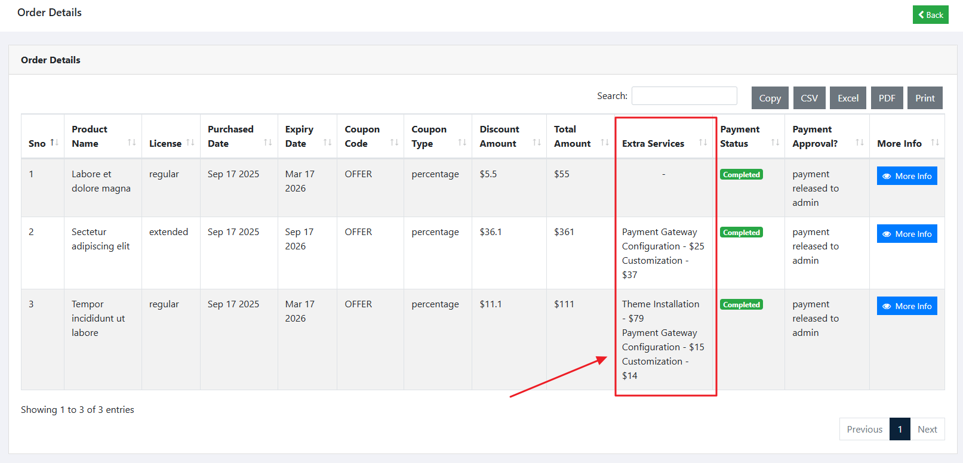Sort by Discount Amount arrows
The image size is (963, 463).
click(537, 143)
